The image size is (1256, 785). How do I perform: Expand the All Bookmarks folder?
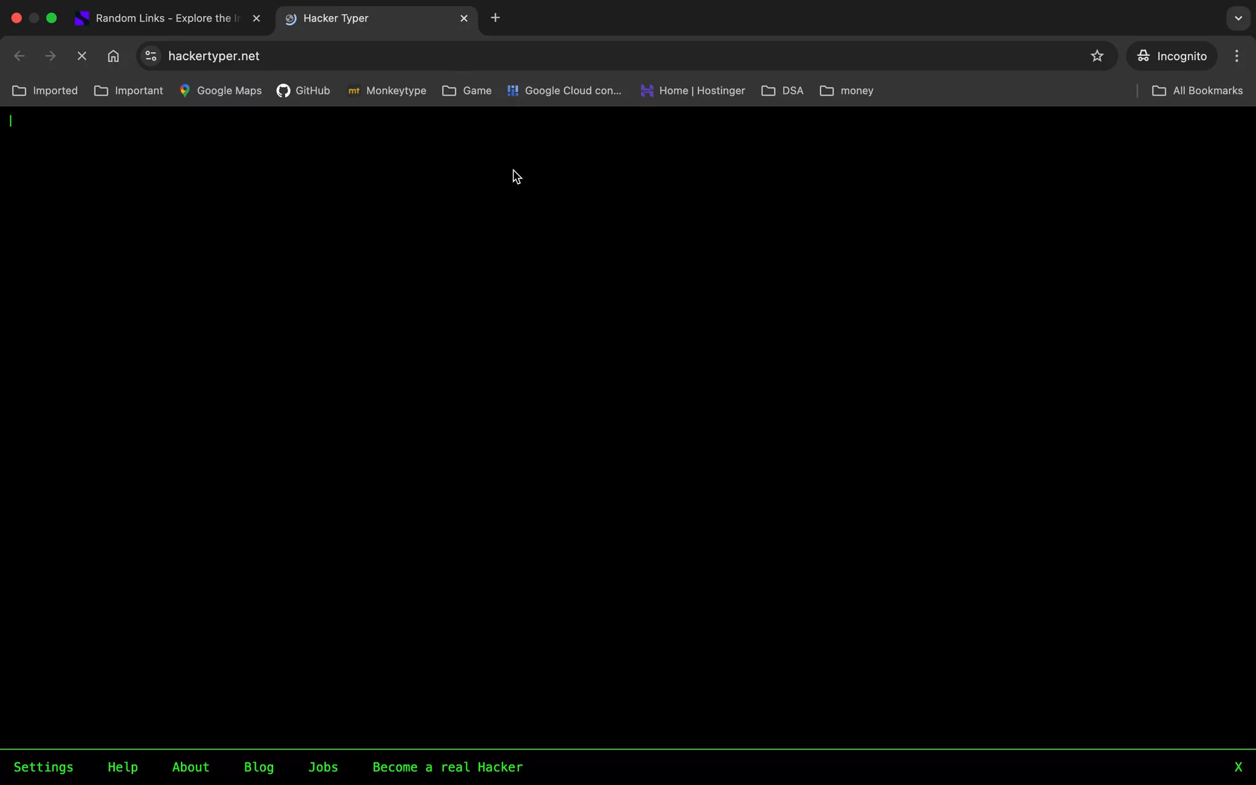[1197, 91]
